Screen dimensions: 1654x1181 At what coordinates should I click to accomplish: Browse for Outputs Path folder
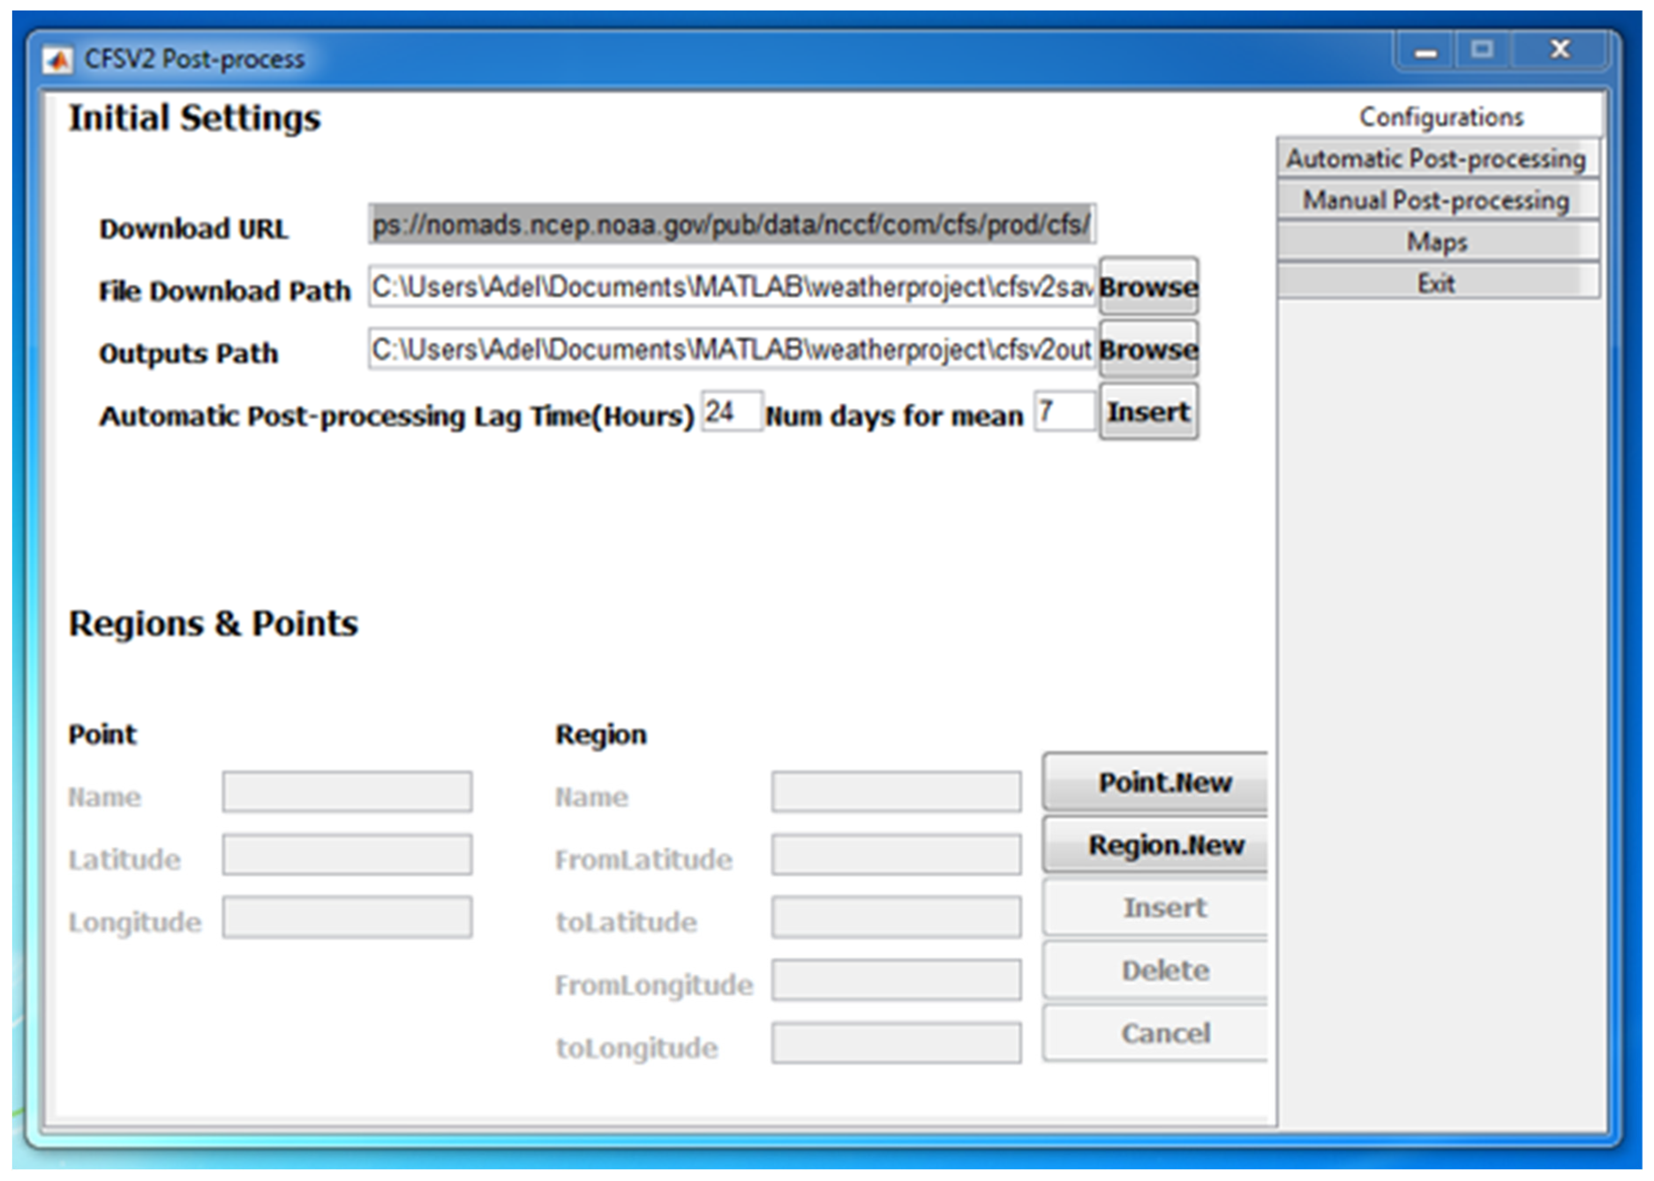(x=1149, y=350)
